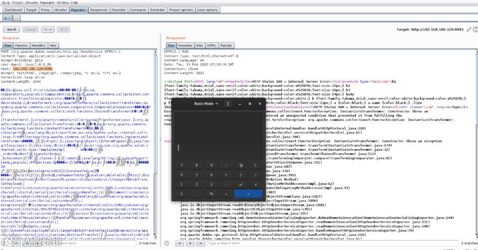Viewport: 478px width, 250px height.
Task: Open Request Params tab
Action: pos(21,45)
